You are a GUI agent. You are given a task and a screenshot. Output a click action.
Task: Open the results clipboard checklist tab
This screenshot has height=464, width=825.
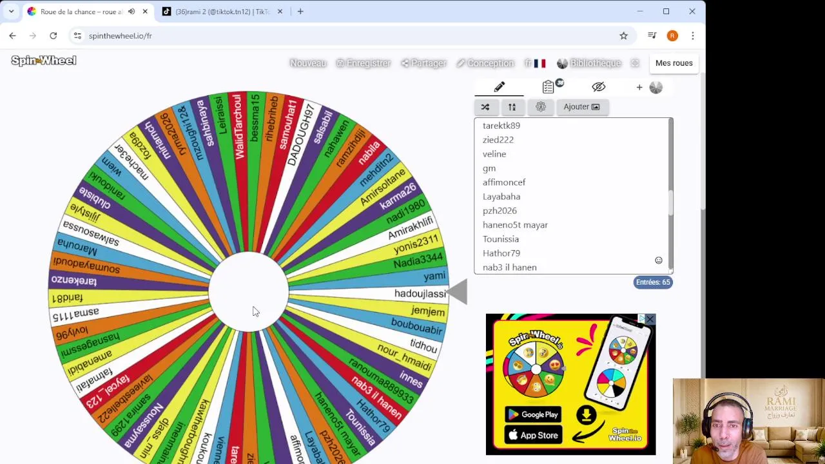(548, 87)
